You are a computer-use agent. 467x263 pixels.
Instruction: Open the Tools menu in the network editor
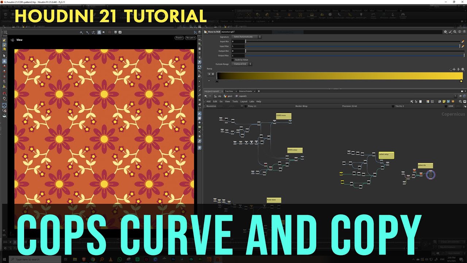[x=235, y=102]
